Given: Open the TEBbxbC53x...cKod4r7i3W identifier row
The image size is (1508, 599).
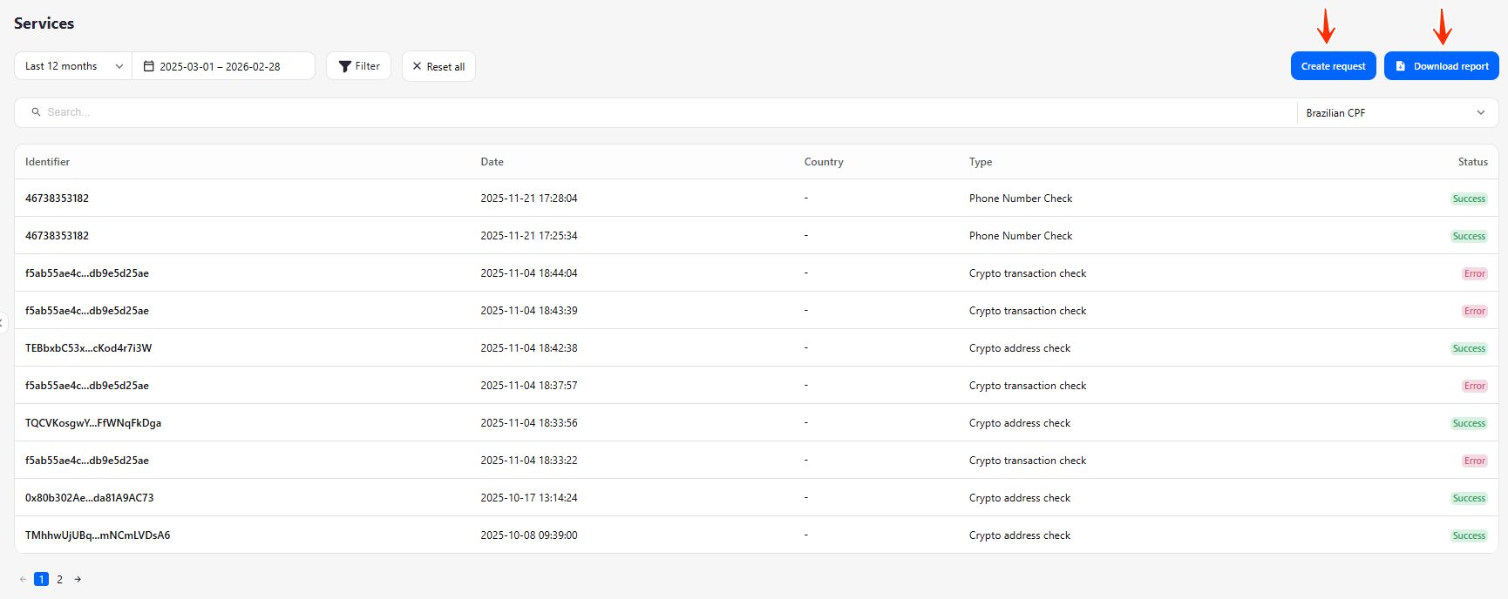Looking at the screenshot, I should (88, 348).
